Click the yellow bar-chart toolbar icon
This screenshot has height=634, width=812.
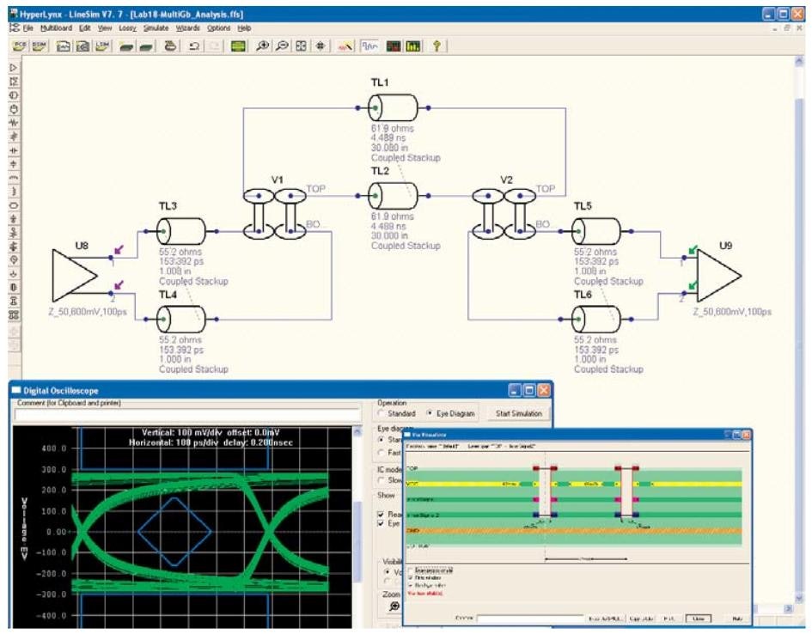[x=412, y=46]
